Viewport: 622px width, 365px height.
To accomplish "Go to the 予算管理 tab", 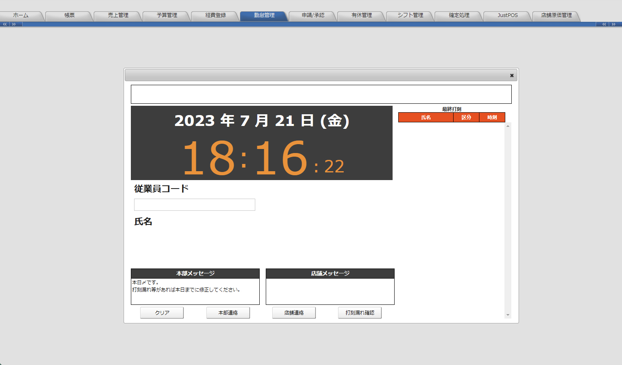I will tap(167, 15).
